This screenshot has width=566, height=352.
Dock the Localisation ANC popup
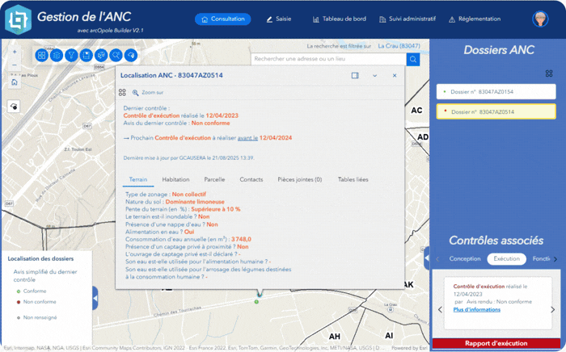click(355, 75)
